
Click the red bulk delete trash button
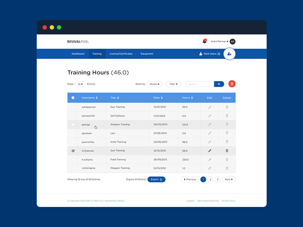[232, 84]
